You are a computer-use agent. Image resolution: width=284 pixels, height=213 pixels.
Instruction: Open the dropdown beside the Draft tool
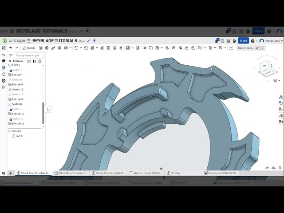pos(97,48)
